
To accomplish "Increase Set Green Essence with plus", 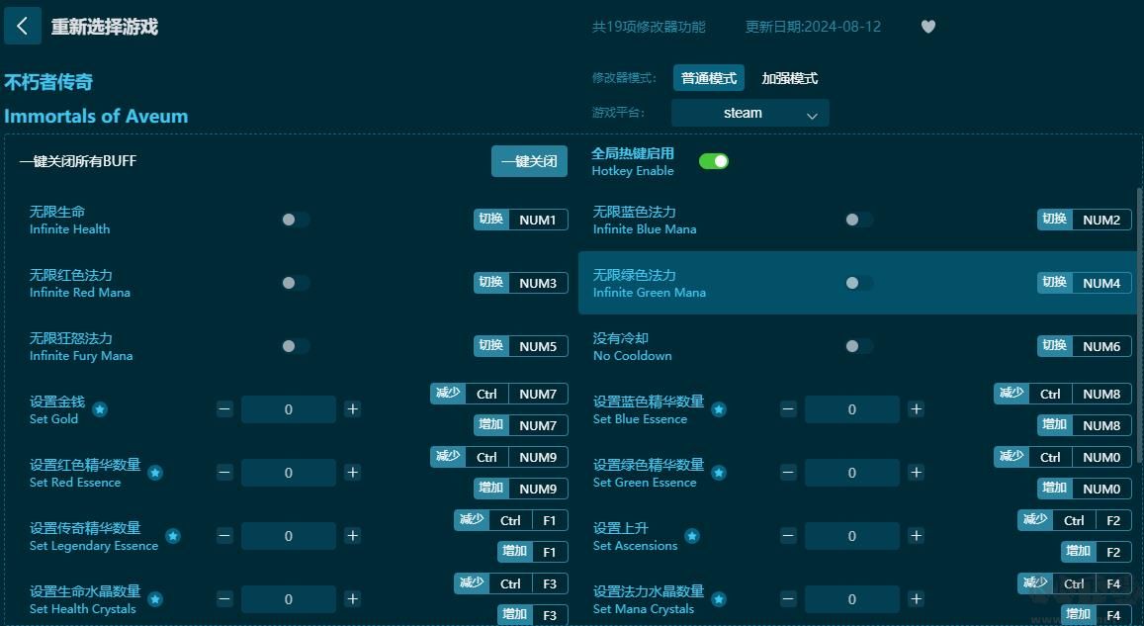I will pyautogui.click(x=917, y=473).
